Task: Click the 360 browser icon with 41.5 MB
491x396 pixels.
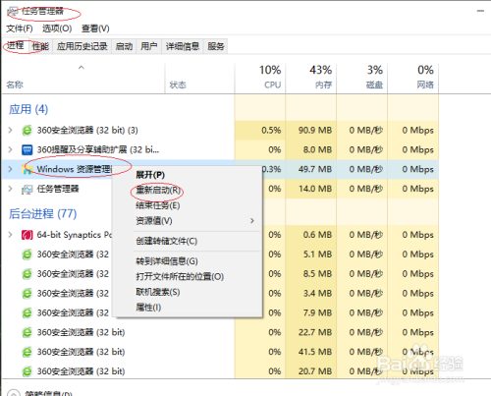Action: (x=27, y=352)
